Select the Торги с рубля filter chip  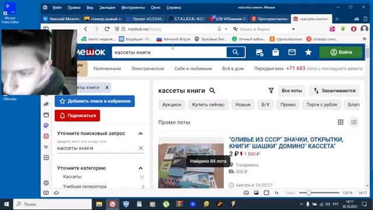(322, 104)
